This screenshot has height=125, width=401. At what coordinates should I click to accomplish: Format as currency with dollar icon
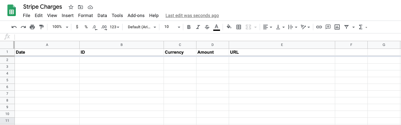(x=77, y=27)
